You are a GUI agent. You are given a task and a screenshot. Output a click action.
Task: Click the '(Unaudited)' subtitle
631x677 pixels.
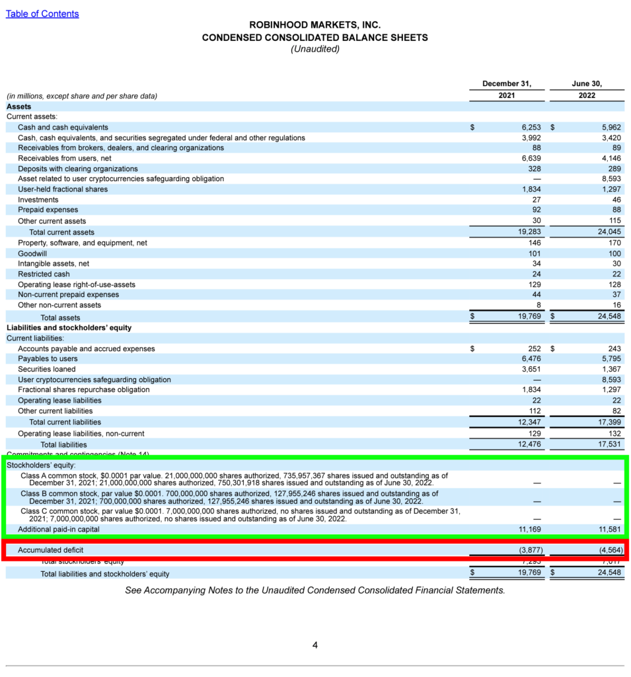(x=315, y=49)
